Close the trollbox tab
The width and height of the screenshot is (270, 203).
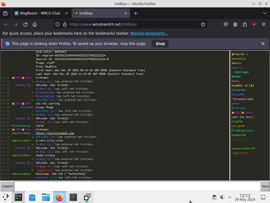point(126,13)
